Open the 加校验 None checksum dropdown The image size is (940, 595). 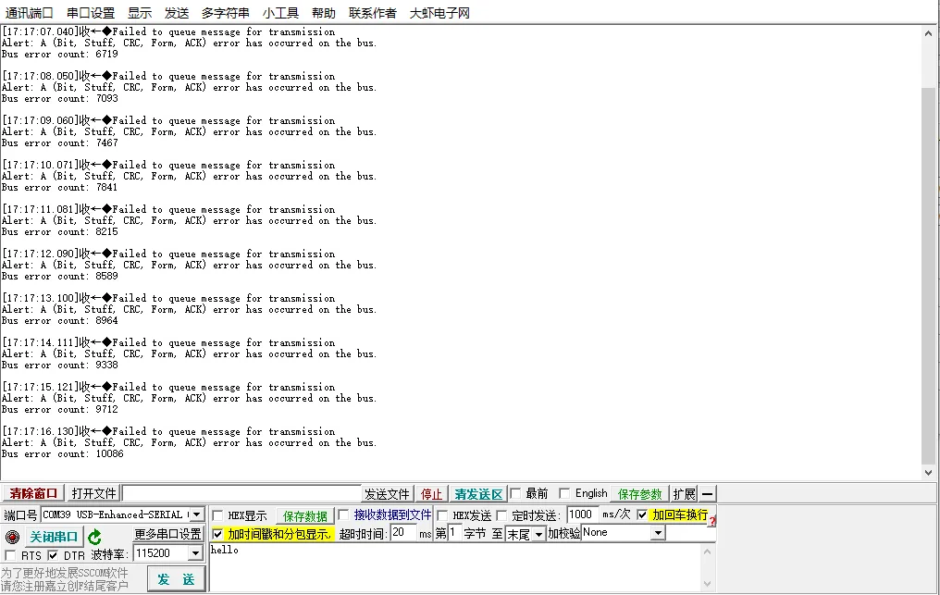pyautogui.click(x=658, y=533)
